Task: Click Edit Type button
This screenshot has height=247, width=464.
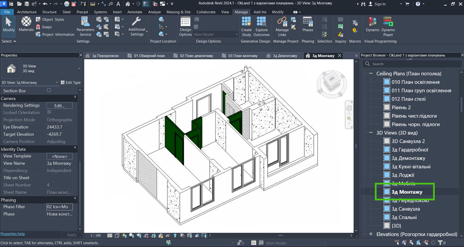Action: click(71, 83)
